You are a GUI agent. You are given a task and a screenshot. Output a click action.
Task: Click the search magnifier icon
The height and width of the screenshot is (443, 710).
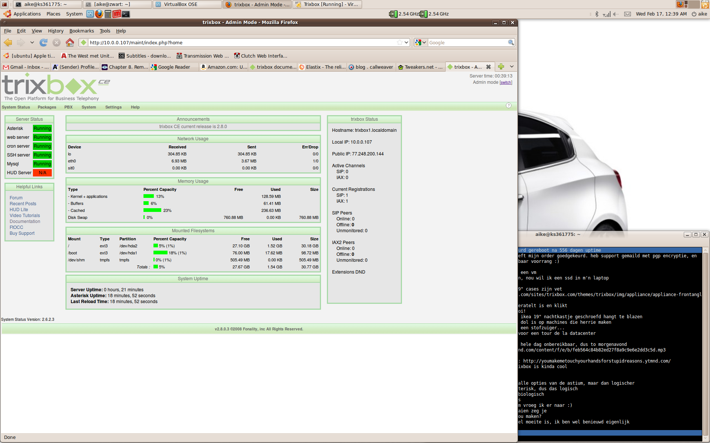[511, 42]
